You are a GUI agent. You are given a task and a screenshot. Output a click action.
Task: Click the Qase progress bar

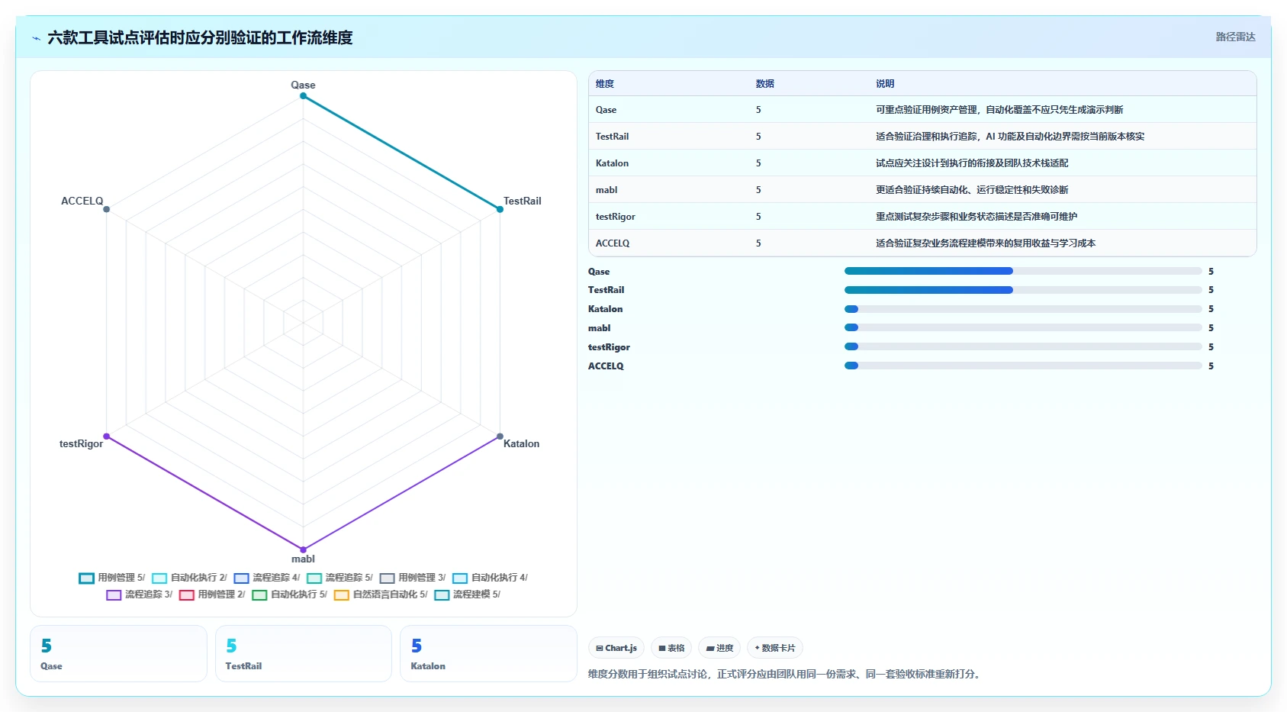[x=1023, y=271]
